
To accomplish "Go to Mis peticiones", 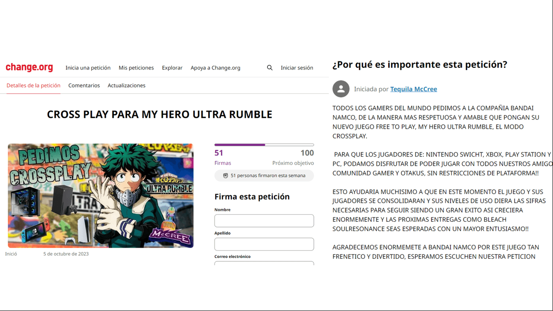I will tap(136, 68).
